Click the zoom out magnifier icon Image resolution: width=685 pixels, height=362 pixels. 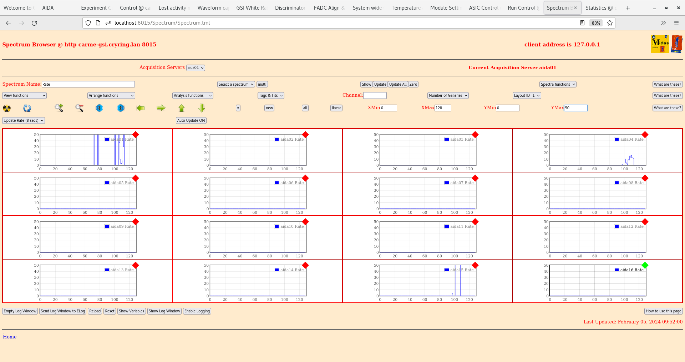79,108
